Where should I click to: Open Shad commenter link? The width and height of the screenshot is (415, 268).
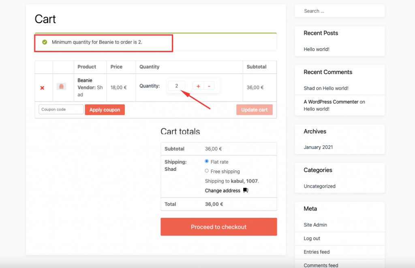[x=309, y=88]
